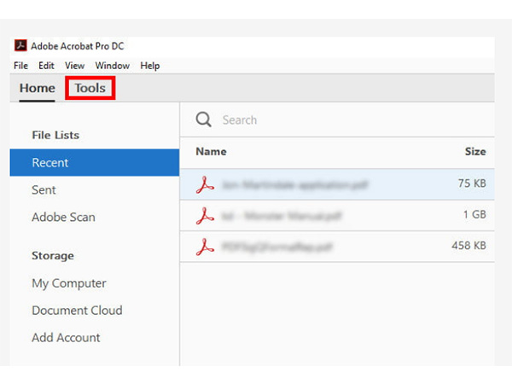The width and height of the screenshot is (512, 384).
Task: Open the Adobe Scan file list
Action: click(63, 217)
